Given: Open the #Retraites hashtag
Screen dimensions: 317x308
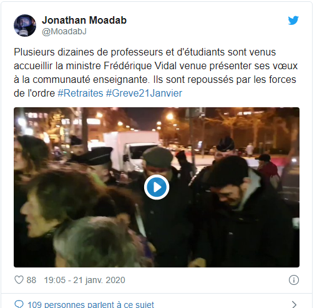Looking at the screenshot, I should tap(80, 93).
